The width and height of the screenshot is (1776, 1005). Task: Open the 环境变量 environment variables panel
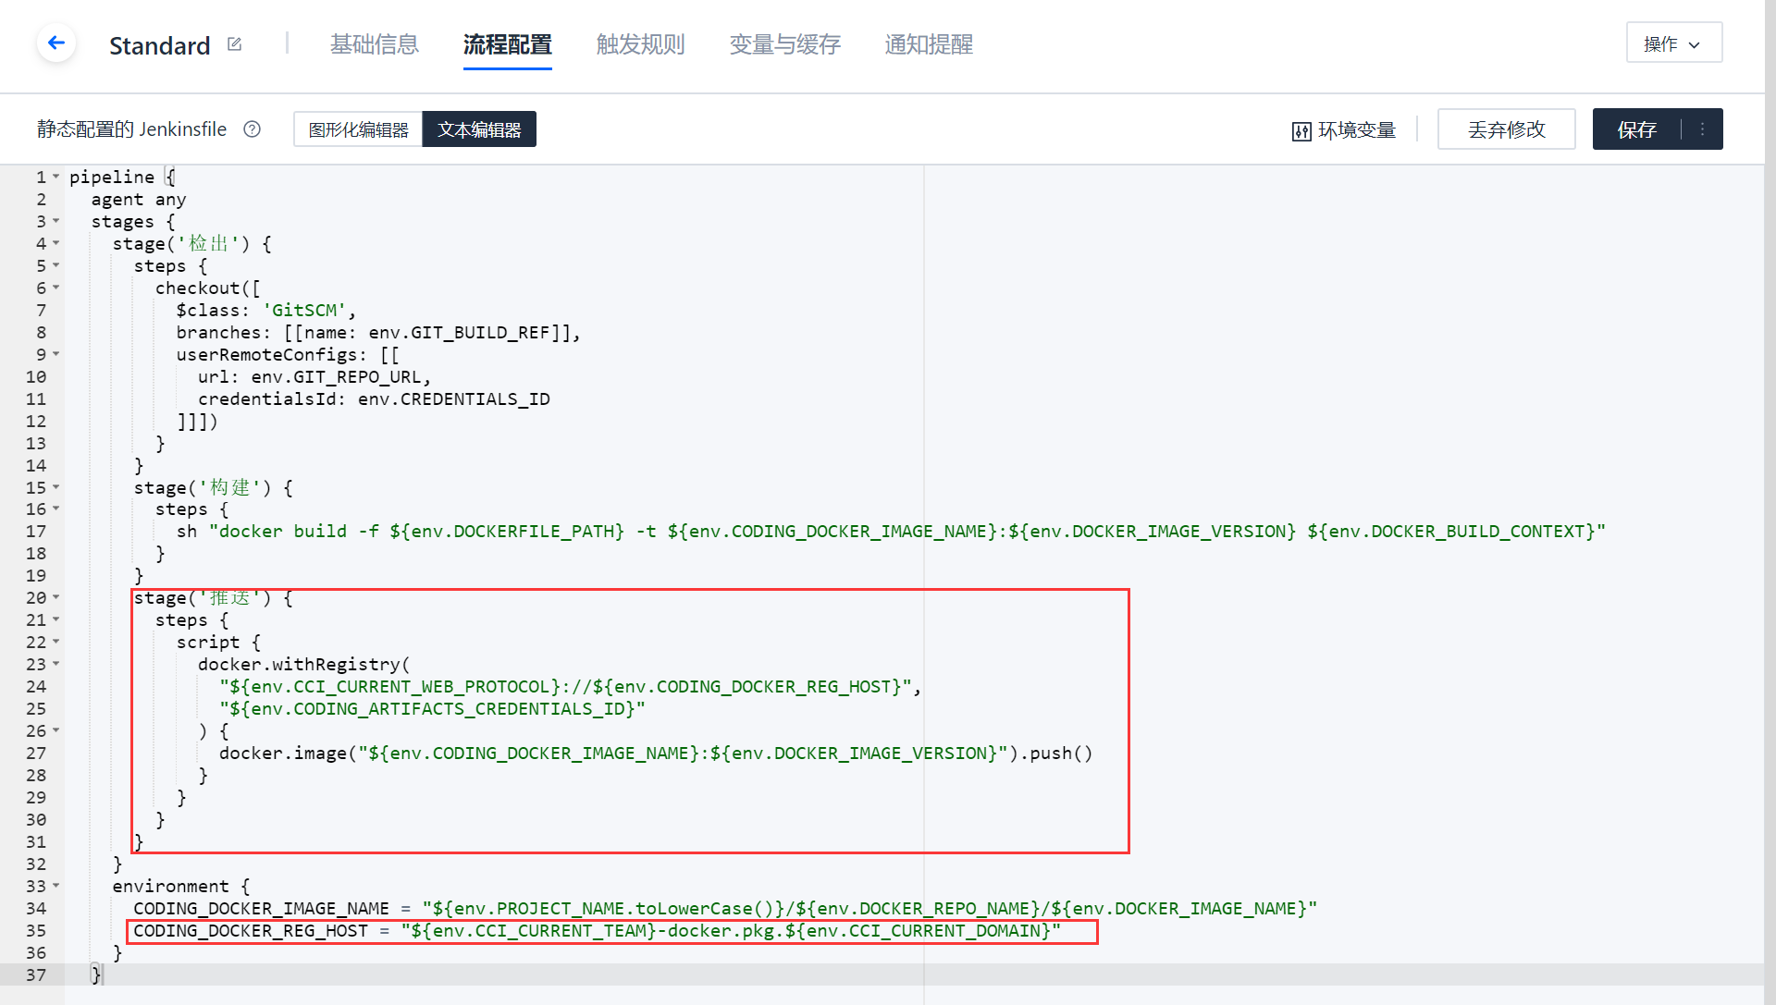(1344, 130)
